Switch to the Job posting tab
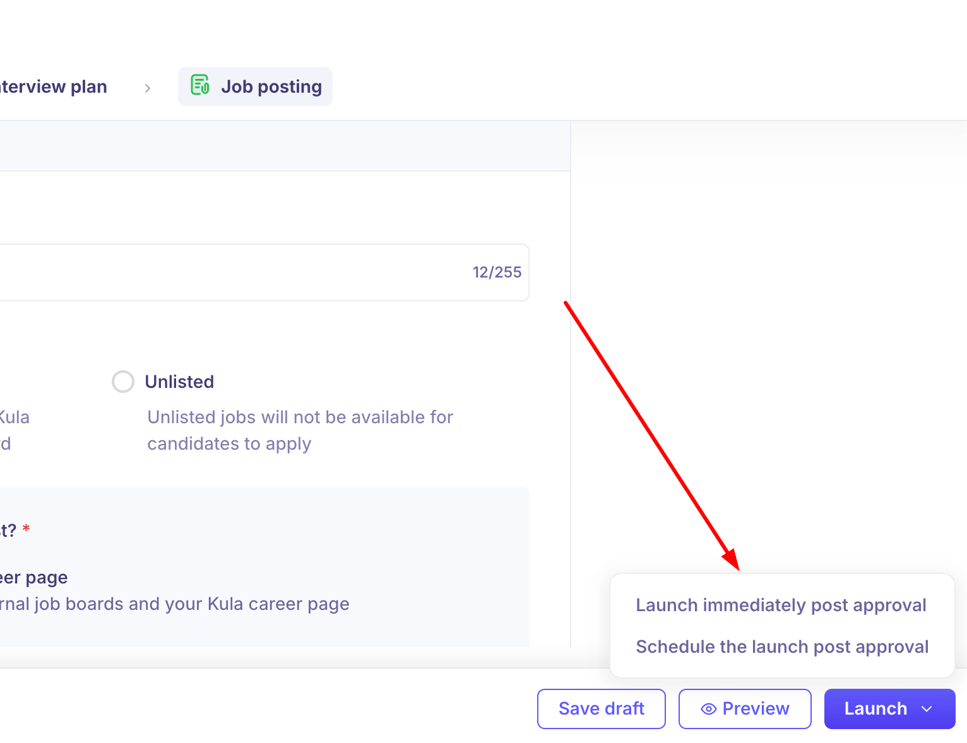This screenshot has width=967, height=743. point(255,86)
